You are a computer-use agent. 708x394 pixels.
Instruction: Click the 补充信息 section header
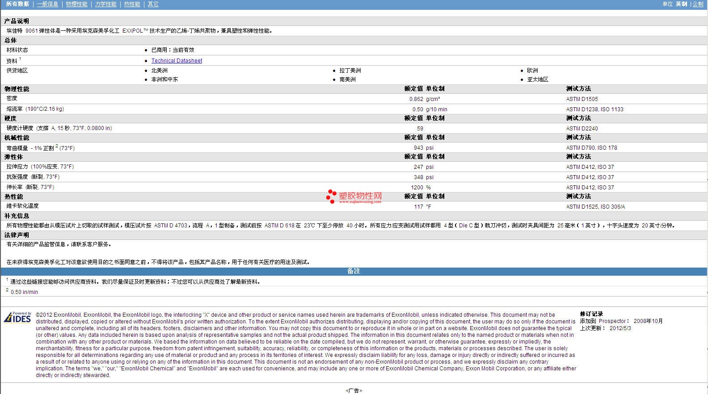(x=17, y=216)
